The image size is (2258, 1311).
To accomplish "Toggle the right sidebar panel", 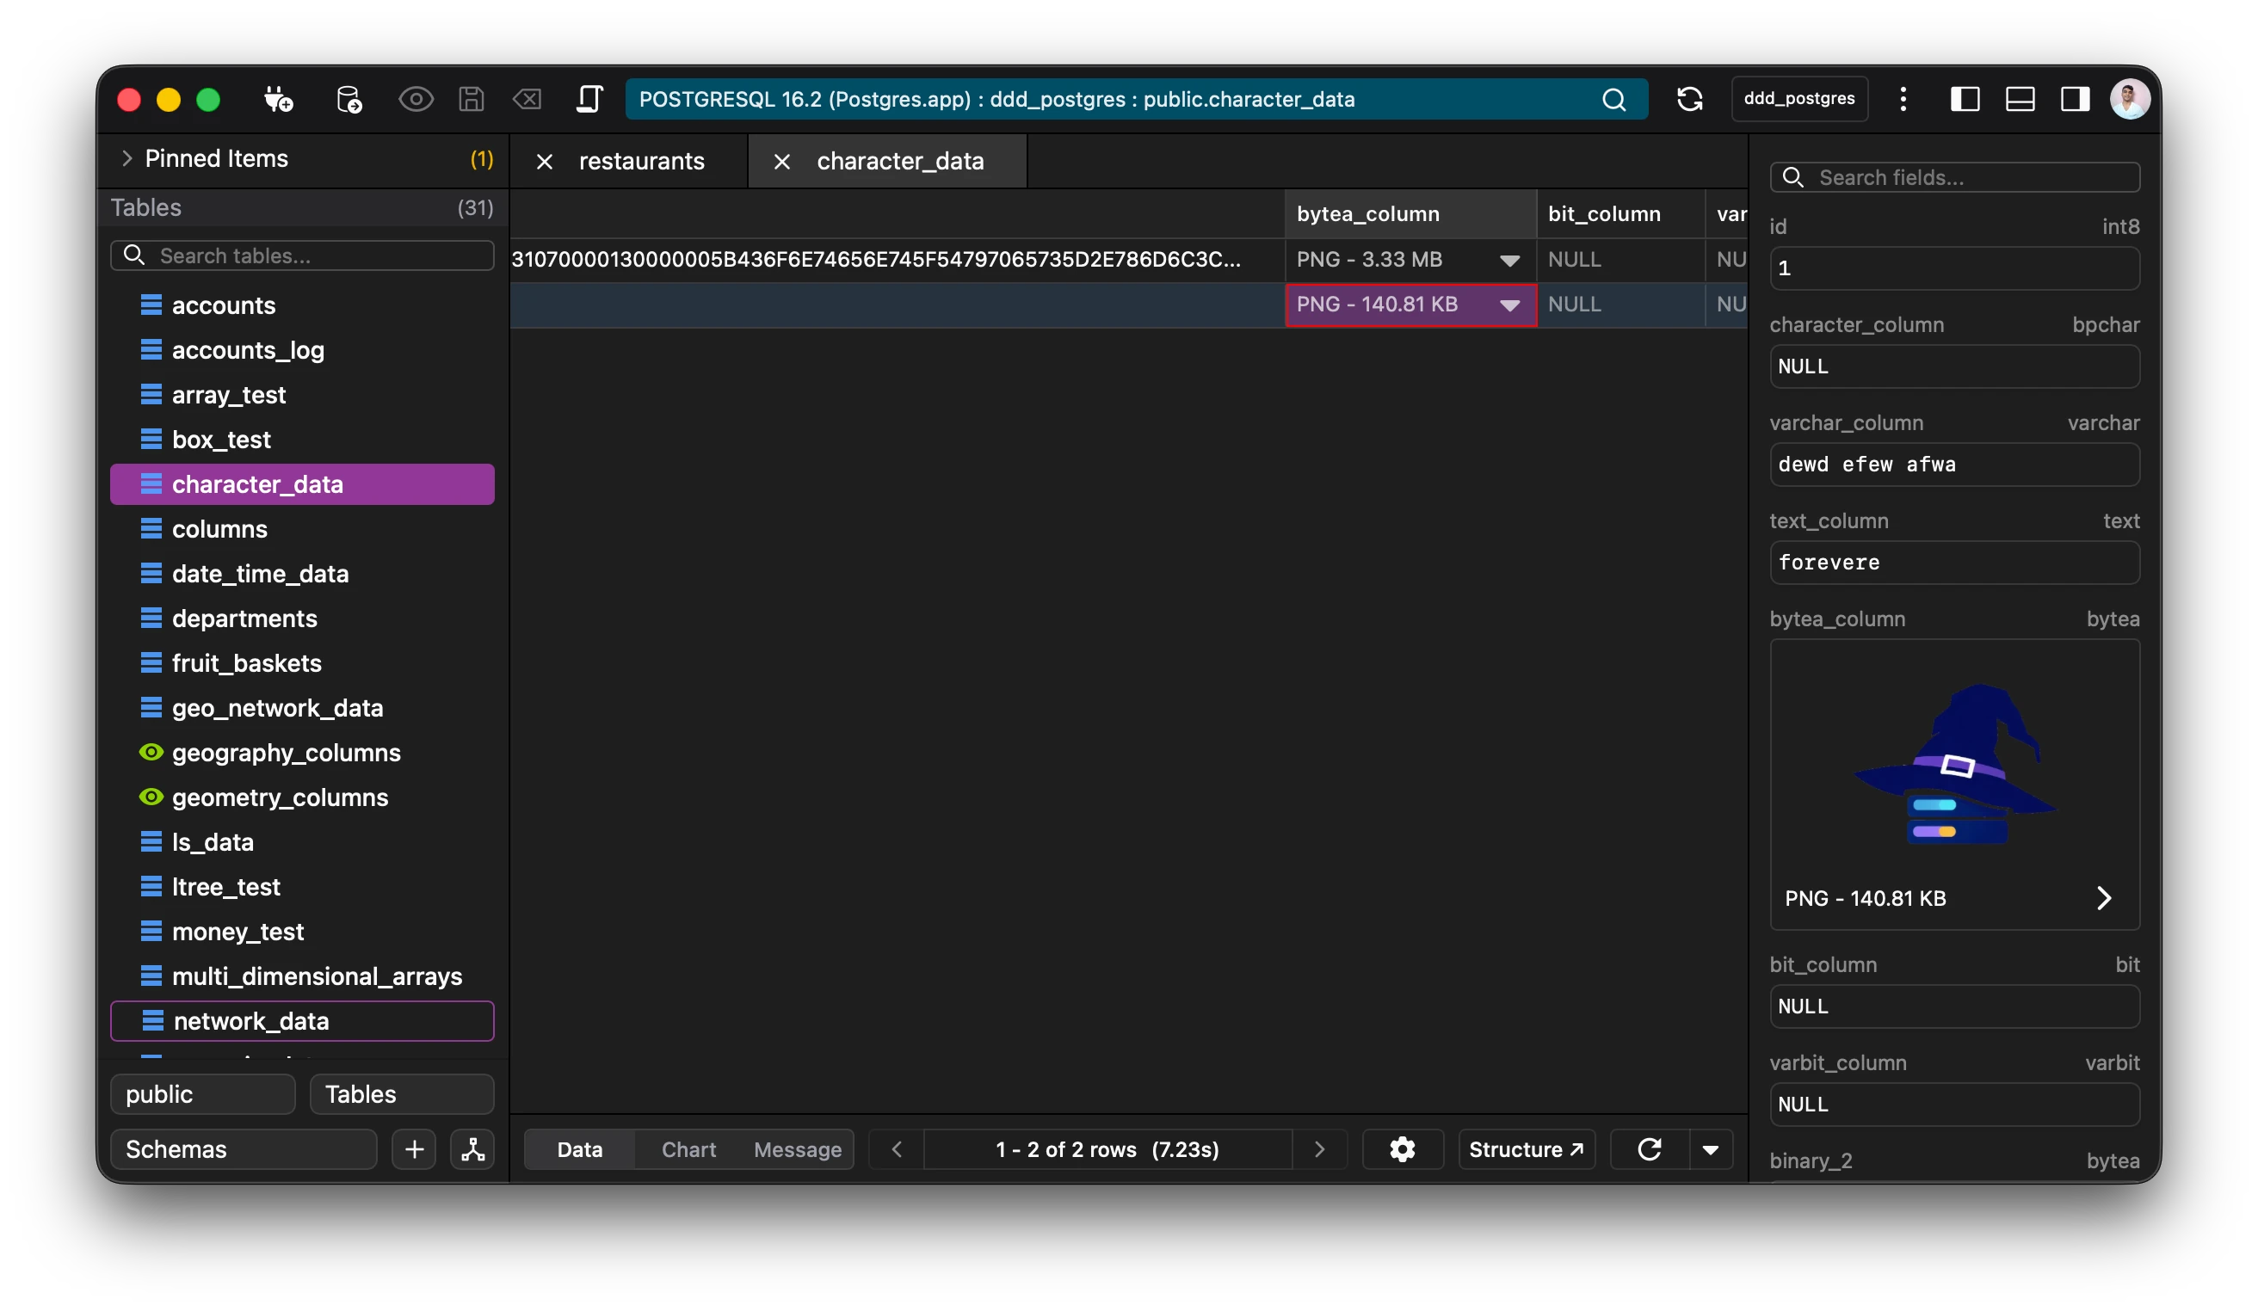I will [x=2076, y=100].
